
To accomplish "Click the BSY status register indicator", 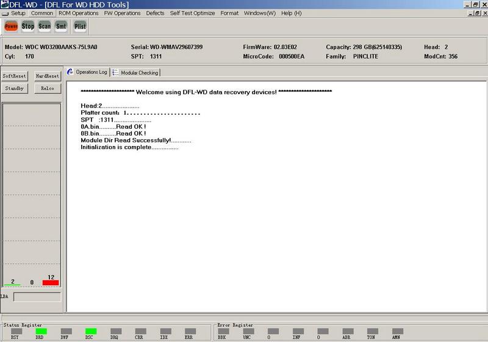I will 16,331.
